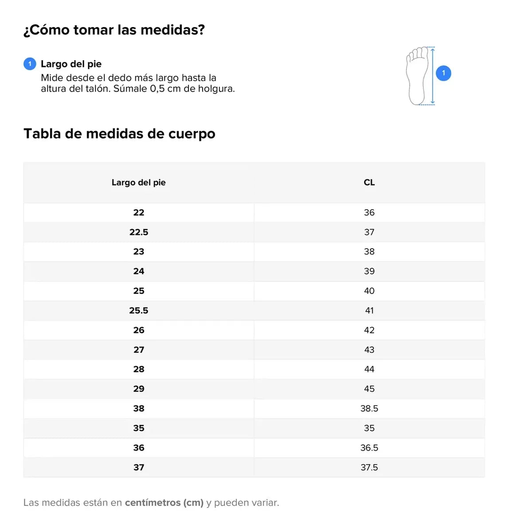Click the "CL" column header

[x=369, y=182]
